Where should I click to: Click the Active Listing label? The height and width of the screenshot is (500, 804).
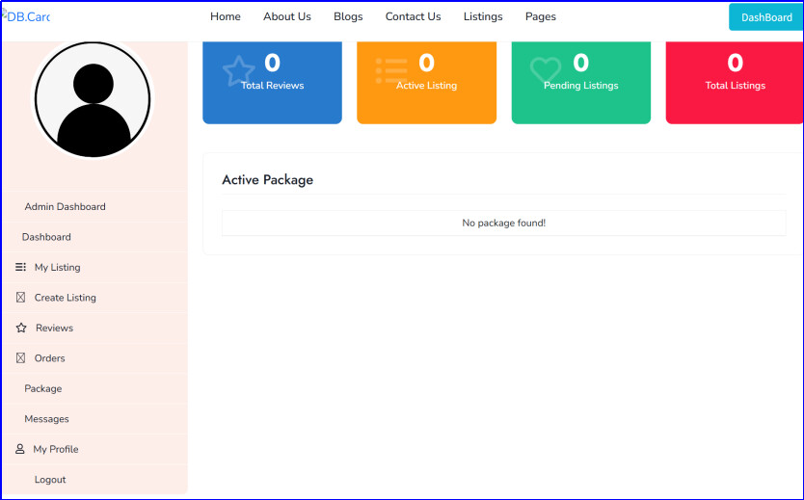click(427, 86)
